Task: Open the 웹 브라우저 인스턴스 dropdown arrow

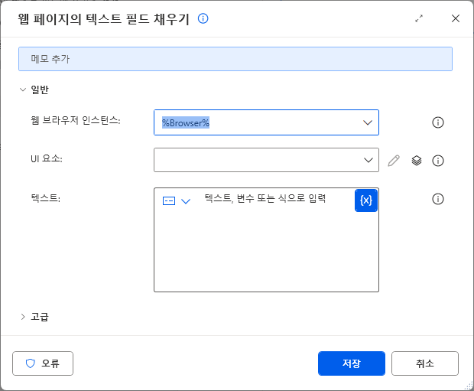Action: pyautogui.click(x=368, y=122)
